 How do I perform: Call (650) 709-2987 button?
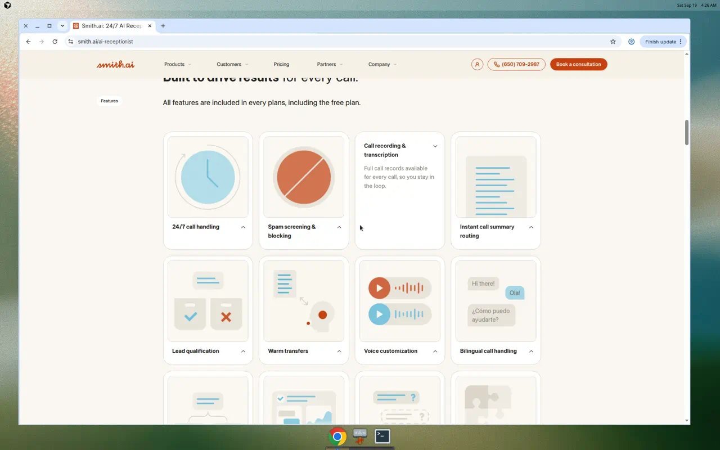(x=516, y=64)
